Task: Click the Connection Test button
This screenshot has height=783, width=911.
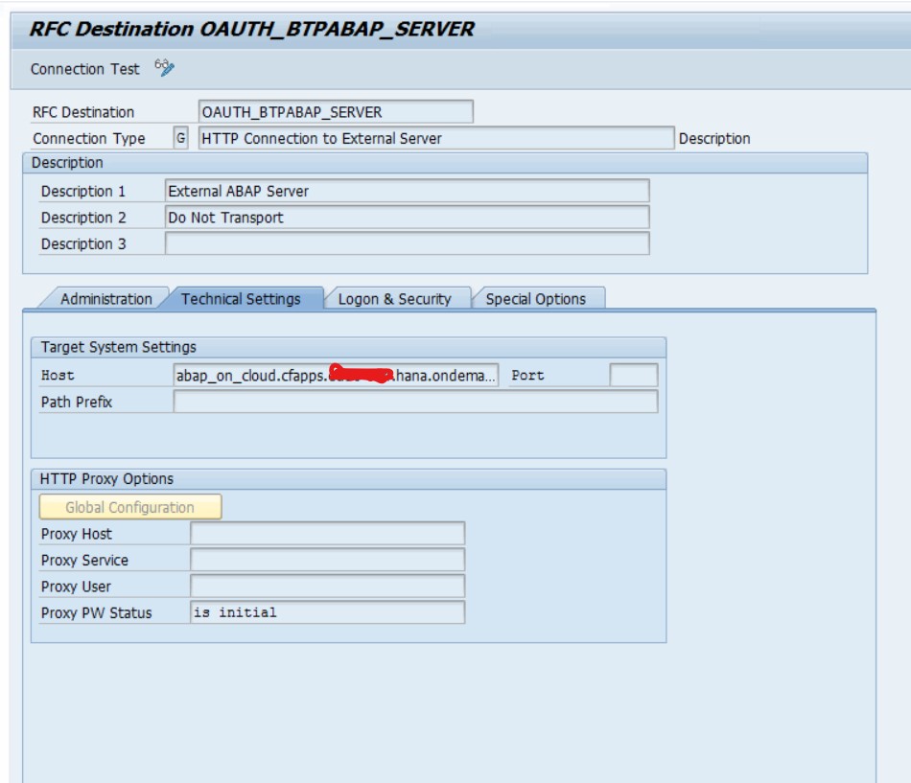Action: [x=84, y=69]
